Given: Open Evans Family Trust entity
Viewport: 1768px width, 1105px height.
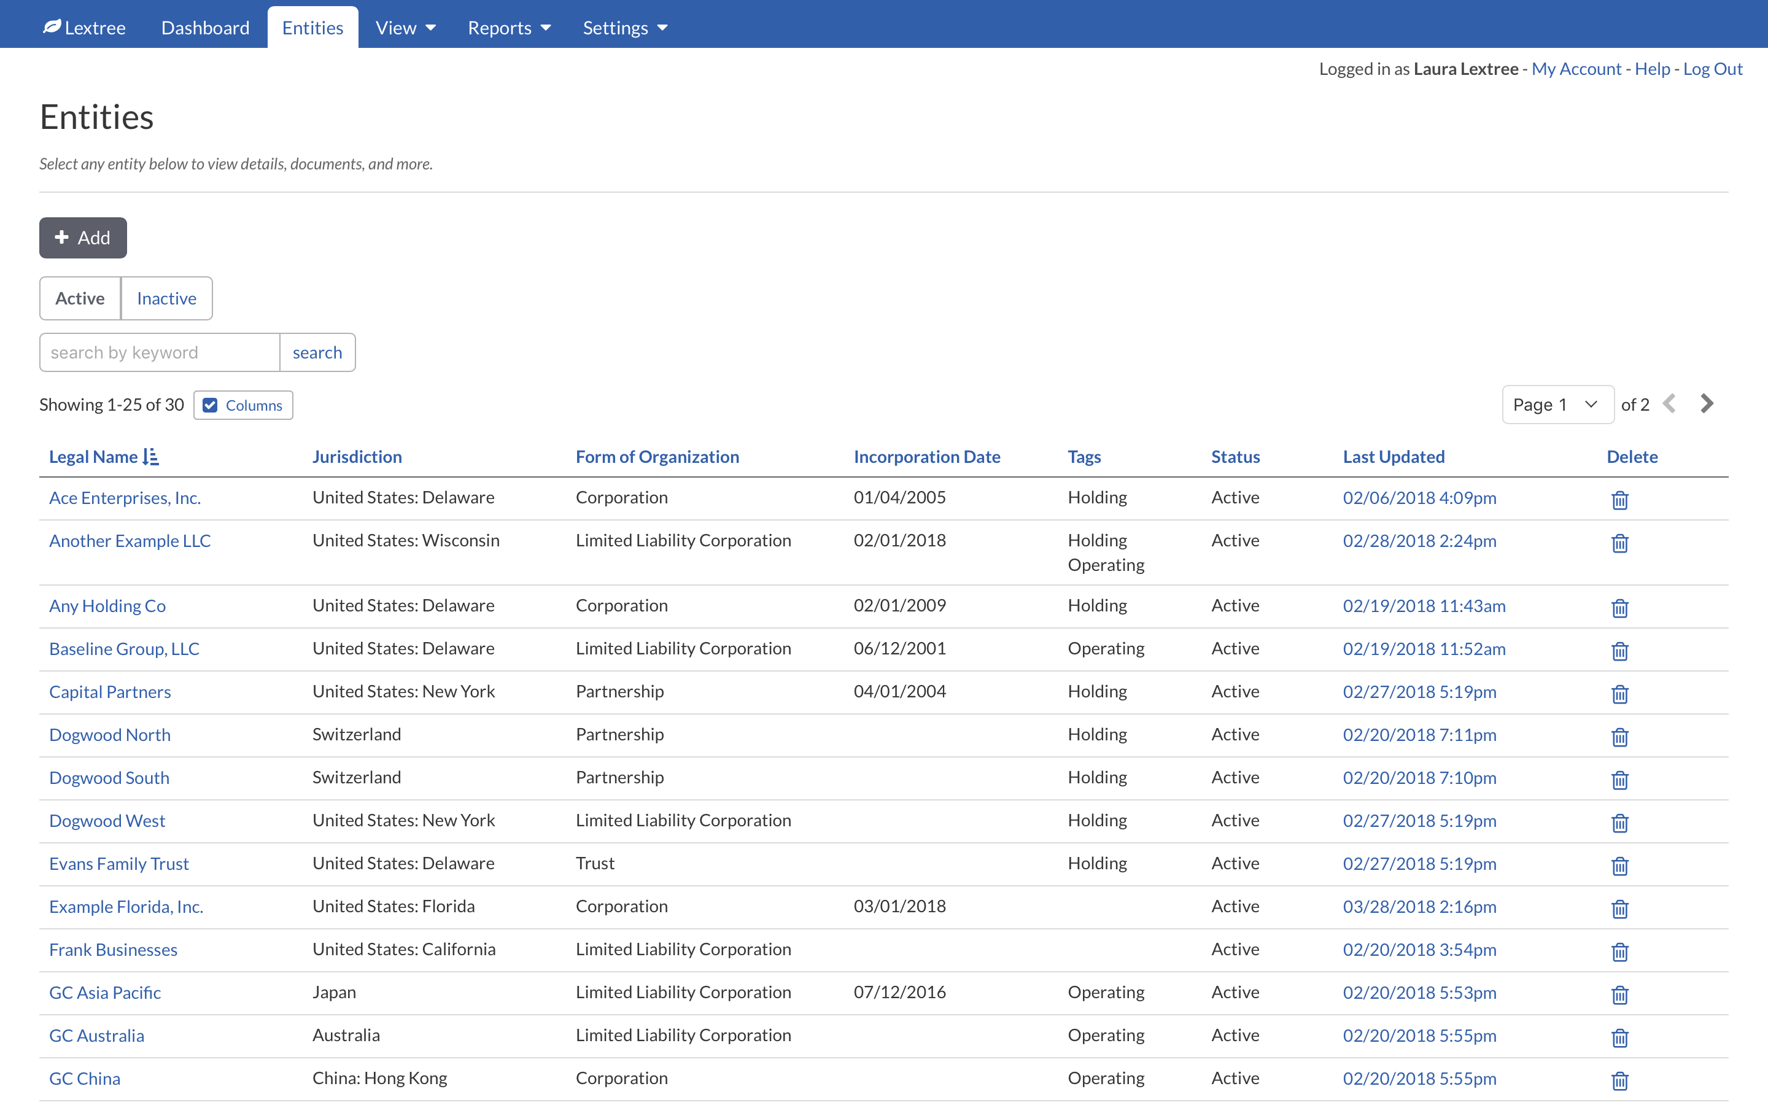Looking at the screenshot, I should click(119, 864).
